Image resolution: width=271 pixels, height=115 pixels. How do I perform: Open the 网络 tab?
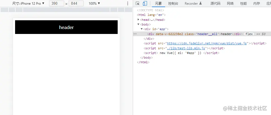230,4
